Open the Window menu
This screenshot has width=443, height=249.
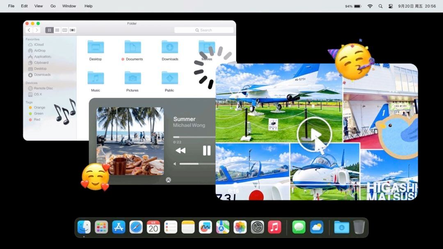click(x=69, y=6)
